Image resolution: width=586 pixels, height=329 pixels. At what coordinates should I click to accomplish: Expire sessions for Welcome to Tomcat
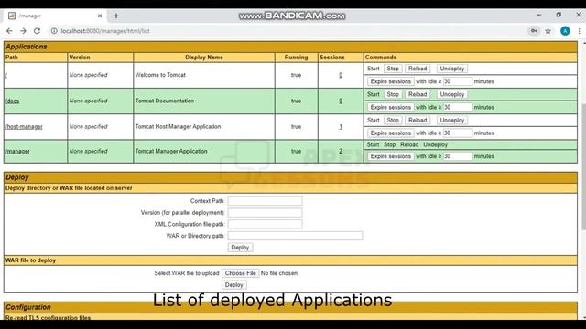coord(391,81)
